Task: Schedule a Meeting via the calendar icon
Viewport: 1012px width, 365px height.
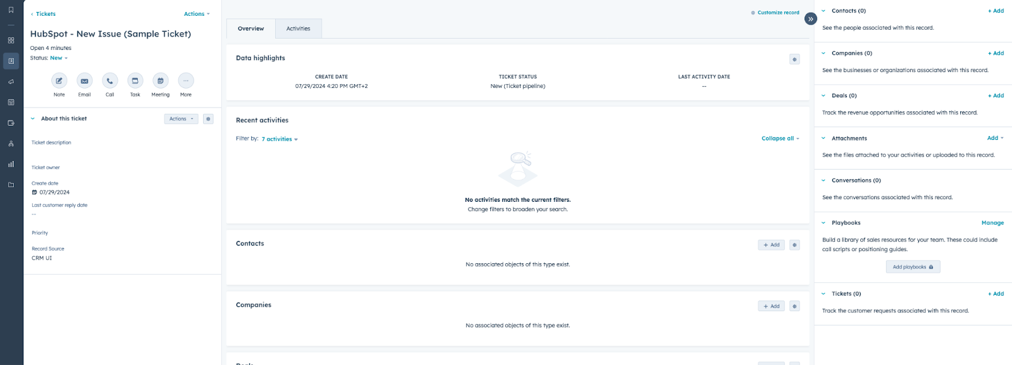Action: coord(161,81)
